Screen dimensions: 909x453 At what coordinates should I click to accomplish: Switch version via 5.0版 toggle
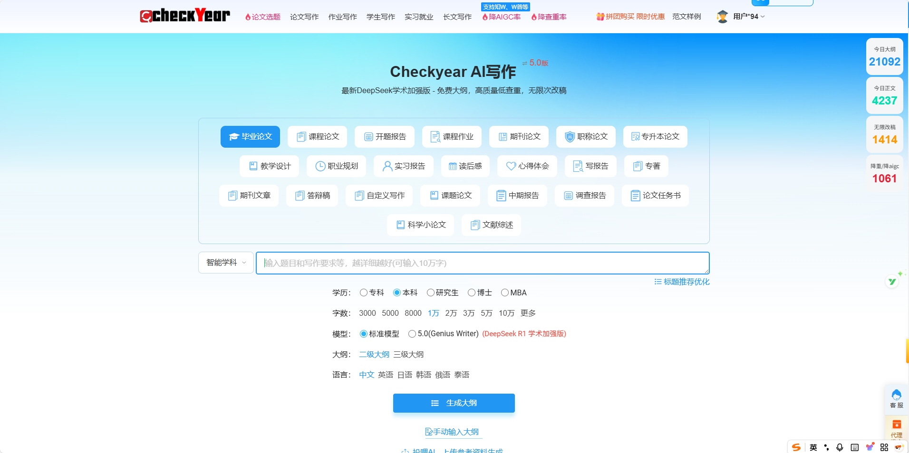coord(535,63)
